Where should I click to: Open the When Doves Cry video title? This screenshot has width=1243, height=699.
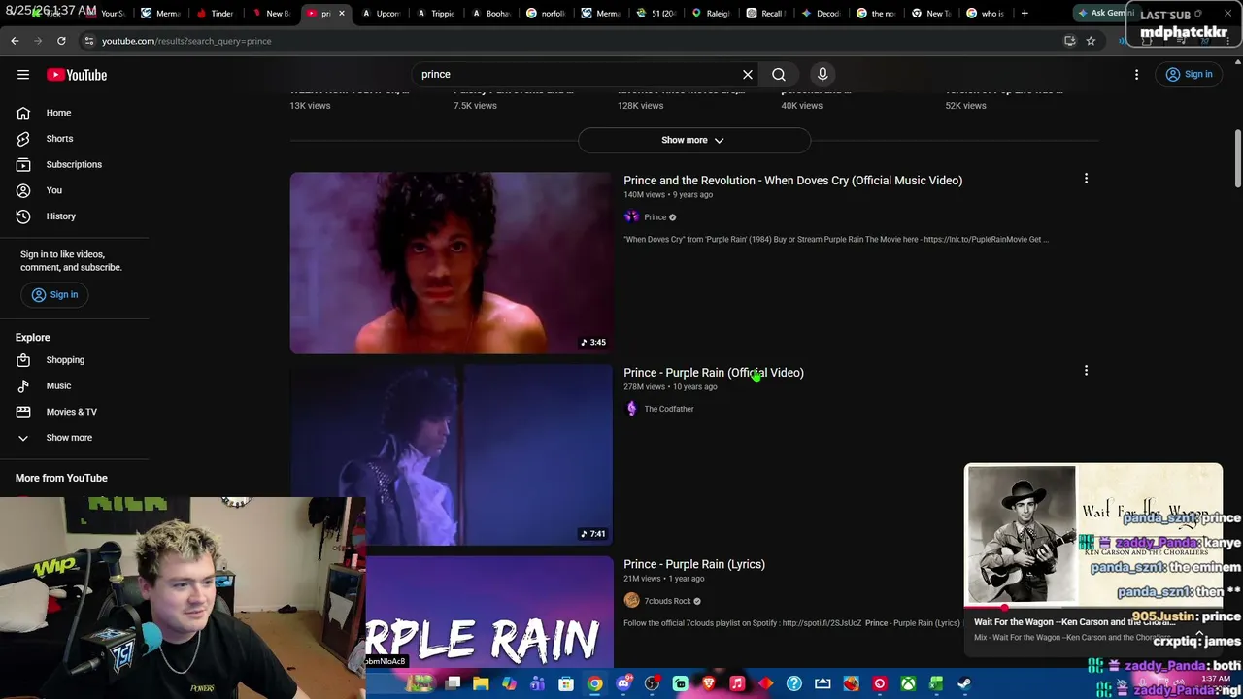tap(792, 181)
